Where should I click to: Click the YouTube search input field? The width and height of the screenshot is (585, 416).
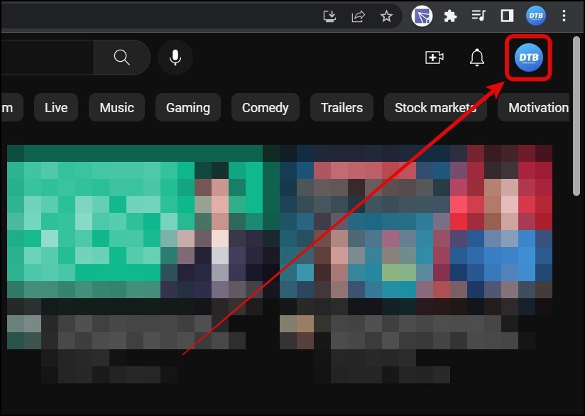[x=46, y=58]
